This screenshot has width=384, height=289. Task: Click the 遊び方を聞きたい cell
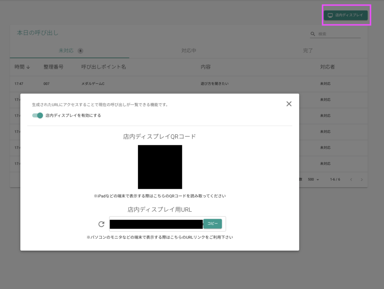[x=214, y=84]
